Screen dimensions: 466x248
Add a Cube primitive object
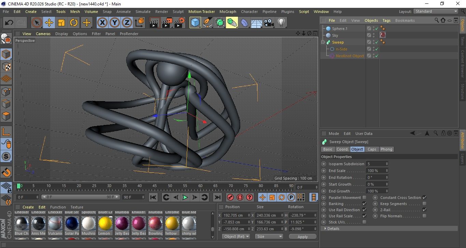pyautogui.click(x=195, y=23)
